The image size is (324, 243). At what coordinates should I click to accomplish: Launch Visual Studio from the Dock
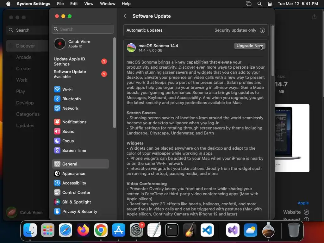click(x=233, y=230)
